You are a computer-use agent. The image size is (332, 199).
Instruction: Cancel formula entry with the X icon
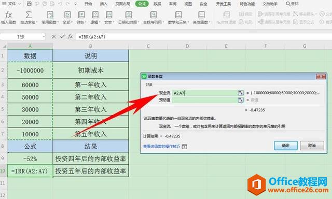click(54, 37)
